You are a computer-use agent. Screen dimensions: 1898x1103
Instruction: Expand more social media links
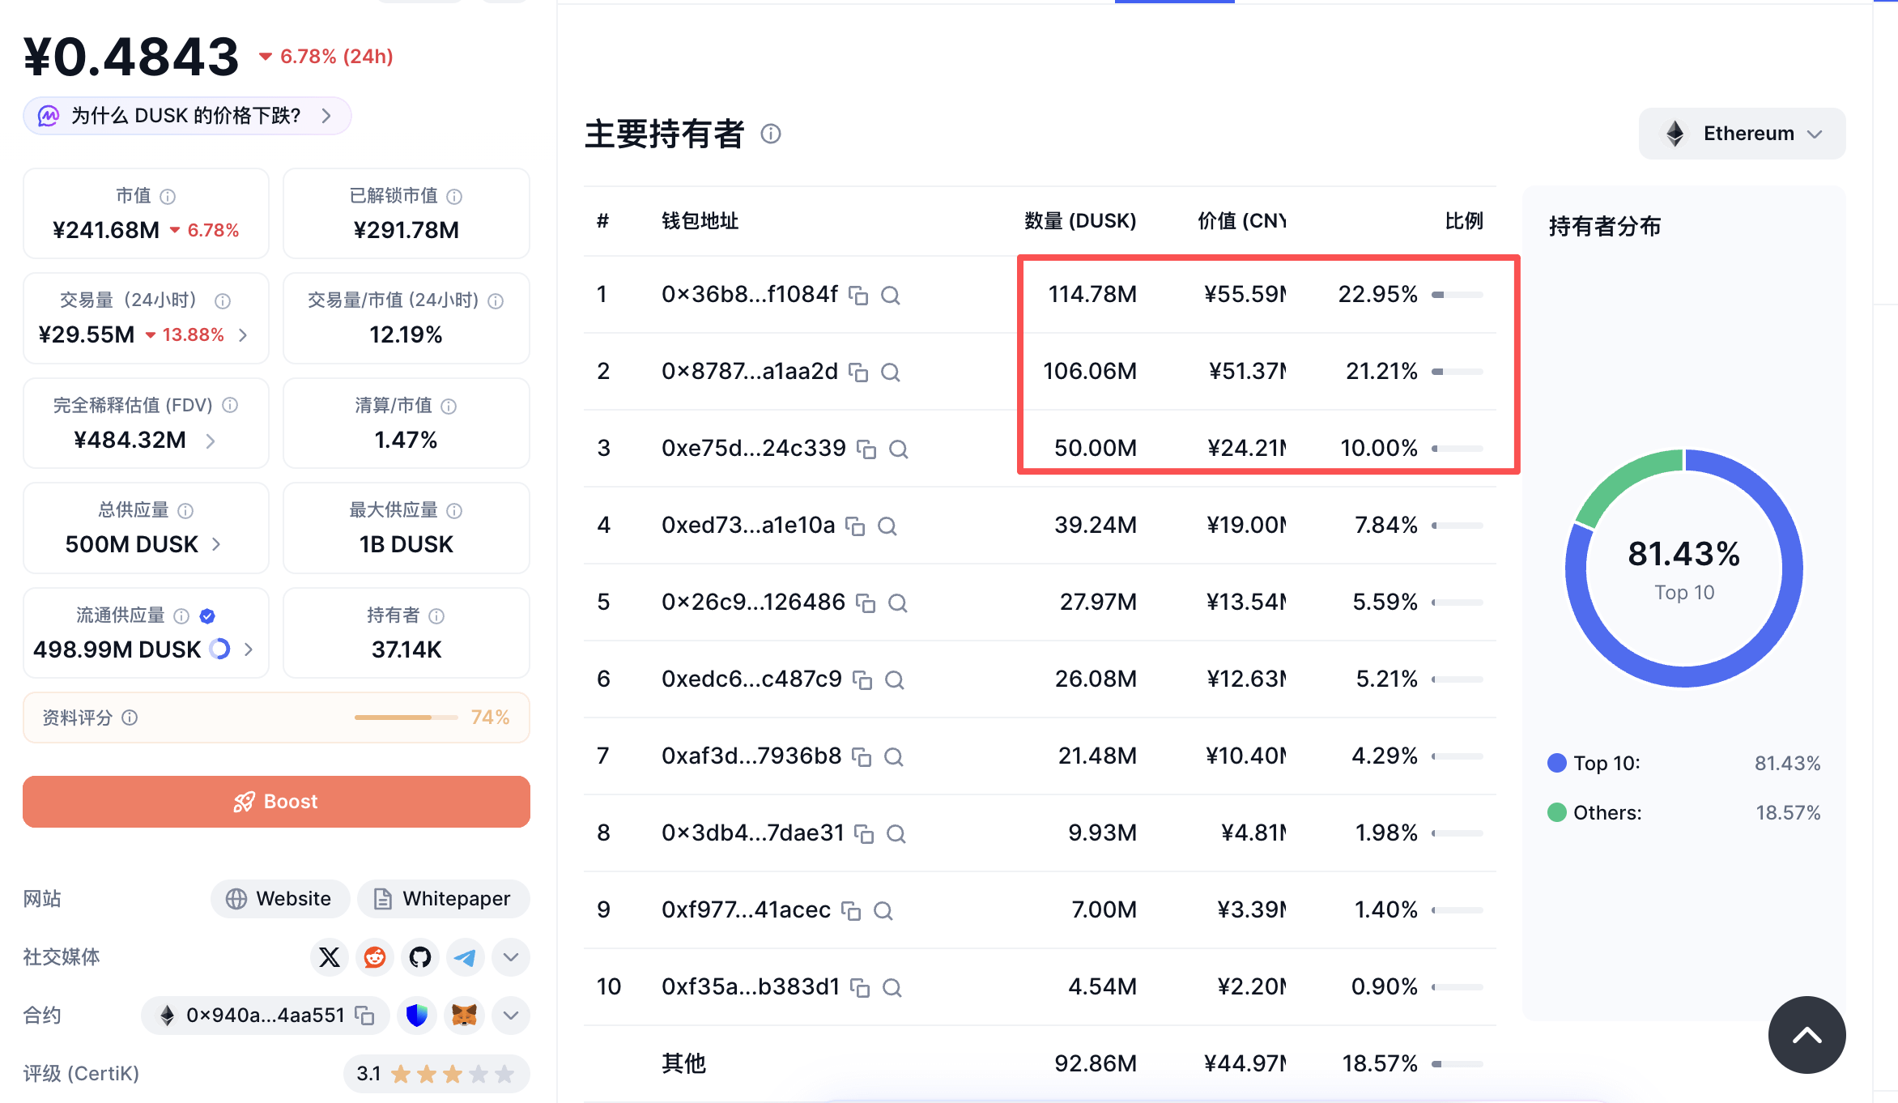(511, 957)
